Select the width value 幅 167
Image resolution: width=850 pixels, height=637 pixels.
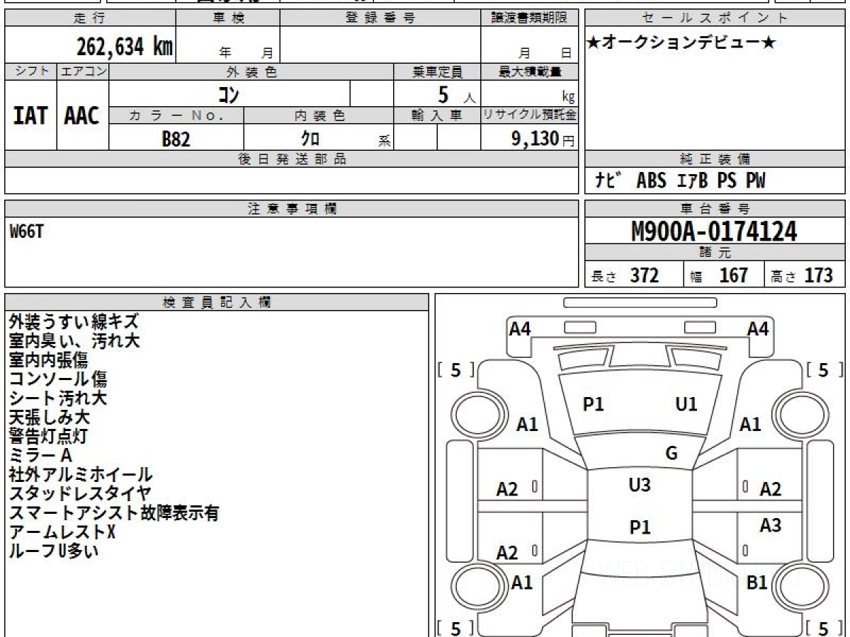[719, 275]
